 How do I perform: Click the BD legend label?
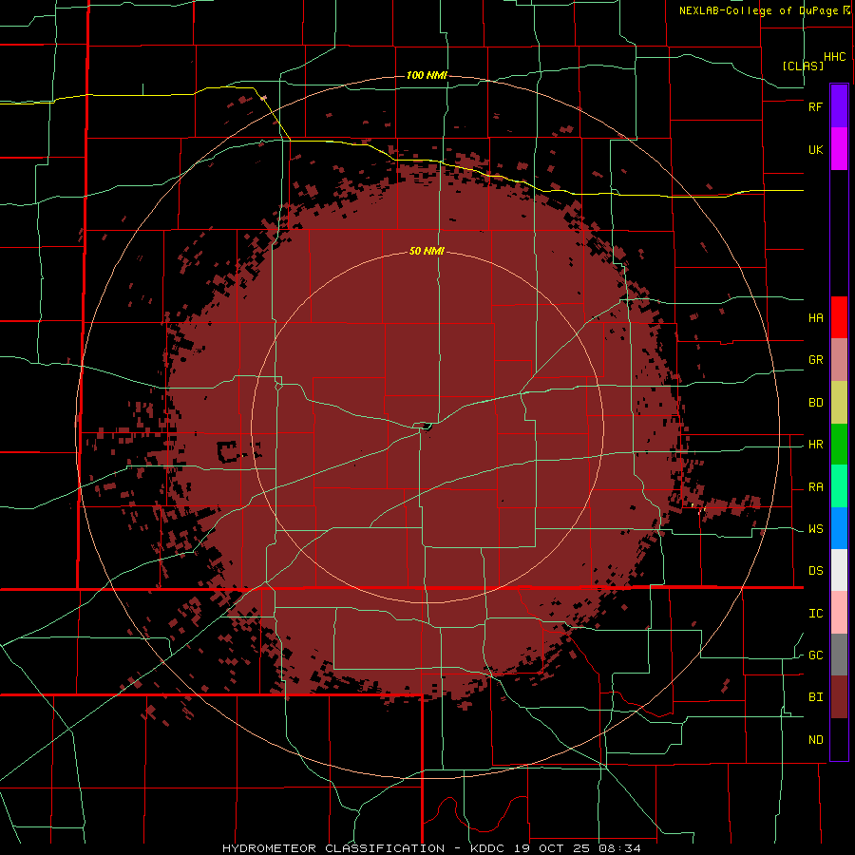[x=815, y=403]
